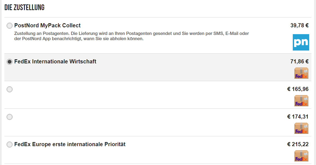Click the PostNord delivery description text

(131, 36)
